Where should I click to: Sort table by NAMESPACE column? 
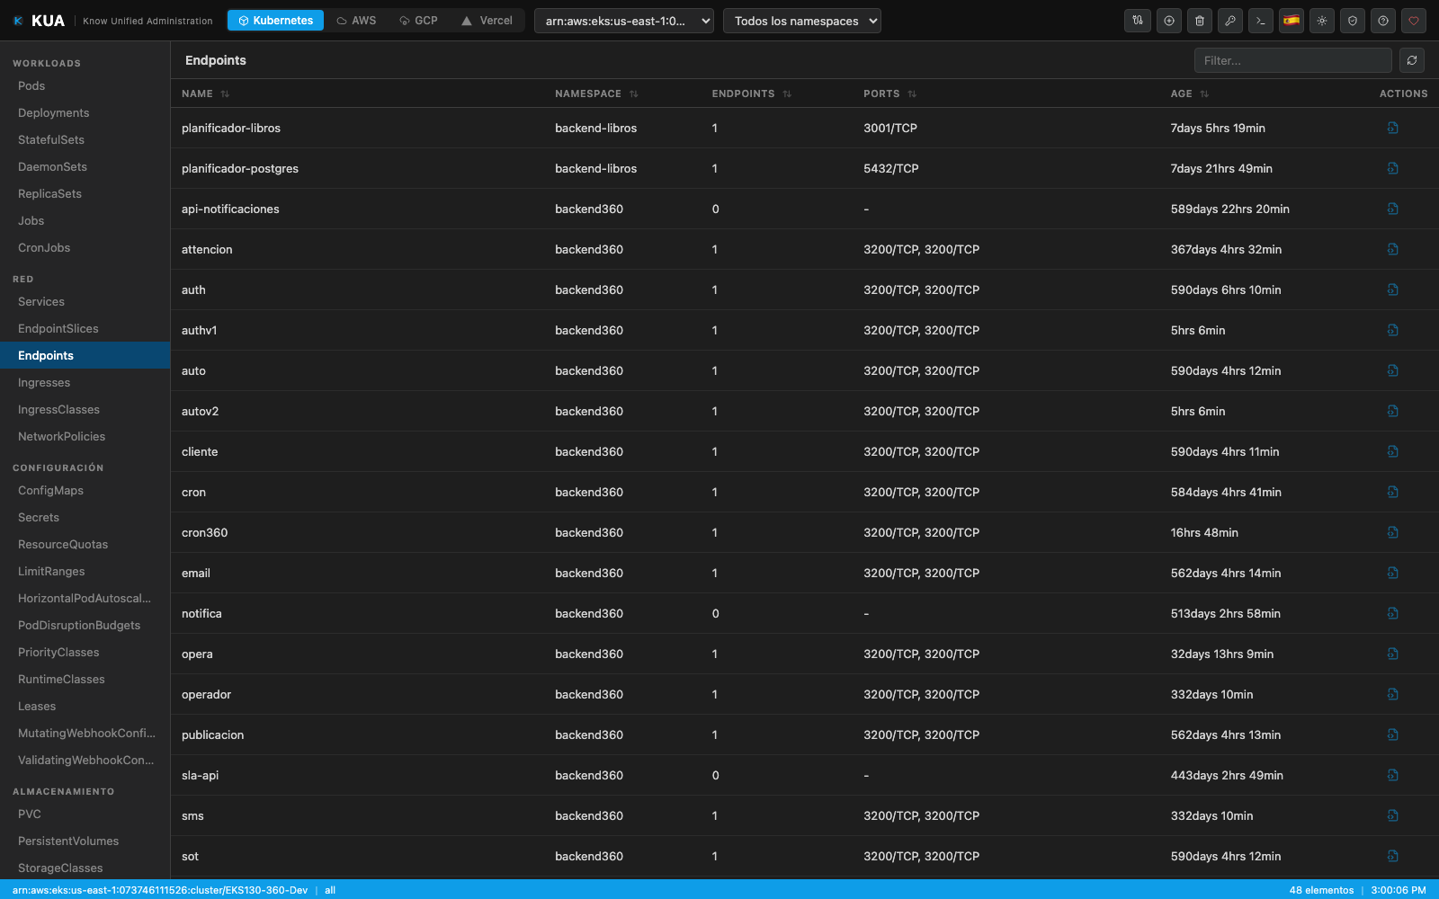pos(596,93)
